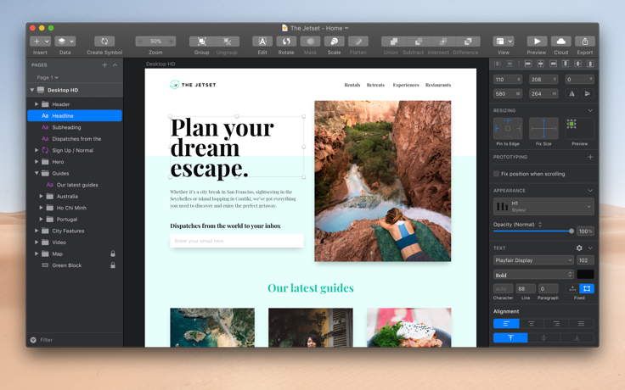Expand the Header layer group
Viewport: 625px width, 390px height.
37,104
